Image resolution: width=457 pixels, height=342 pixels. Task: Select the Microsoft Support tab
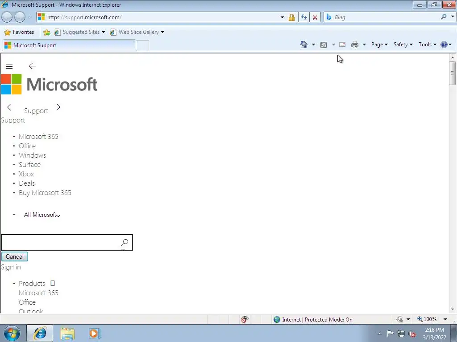pos(69,45)
